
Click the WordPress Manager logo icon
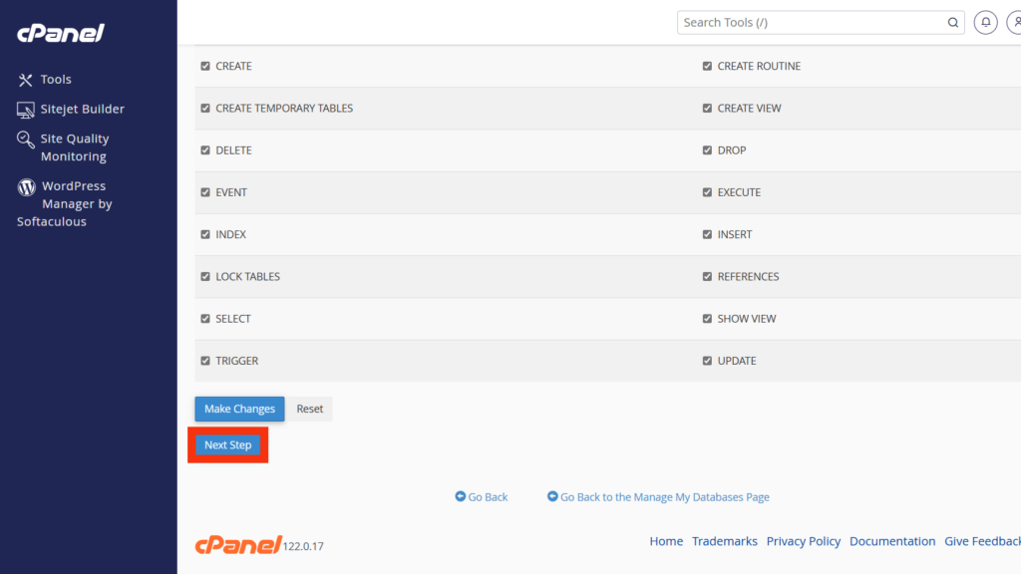click(x=26, y=186)
